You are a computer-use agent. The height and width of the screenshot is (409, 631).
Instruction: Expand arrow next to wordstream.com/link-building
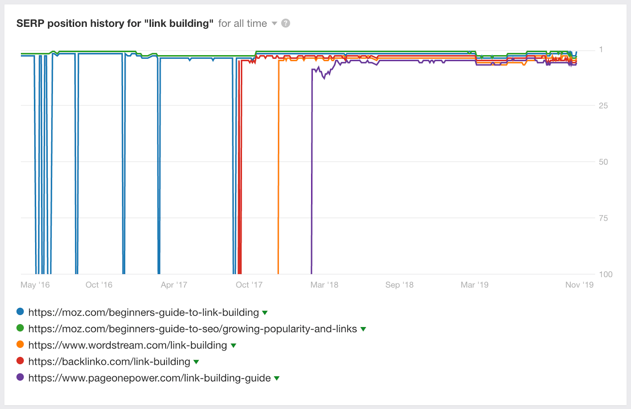pyautogui.click(x=233, y=346)
